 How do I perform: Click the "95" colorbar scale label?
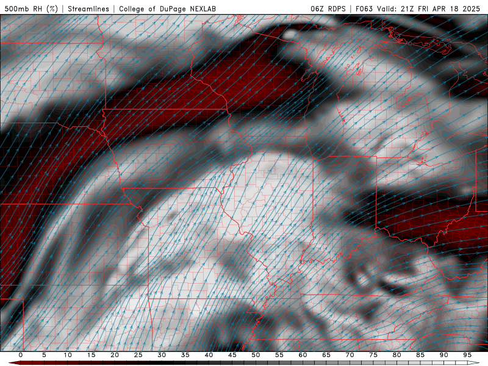click(467, 355)
